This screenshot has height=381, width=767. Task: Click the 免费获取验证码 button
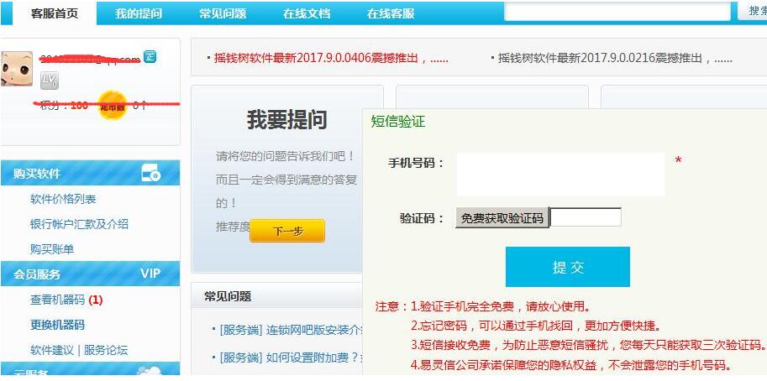click(x=502, y=218)
